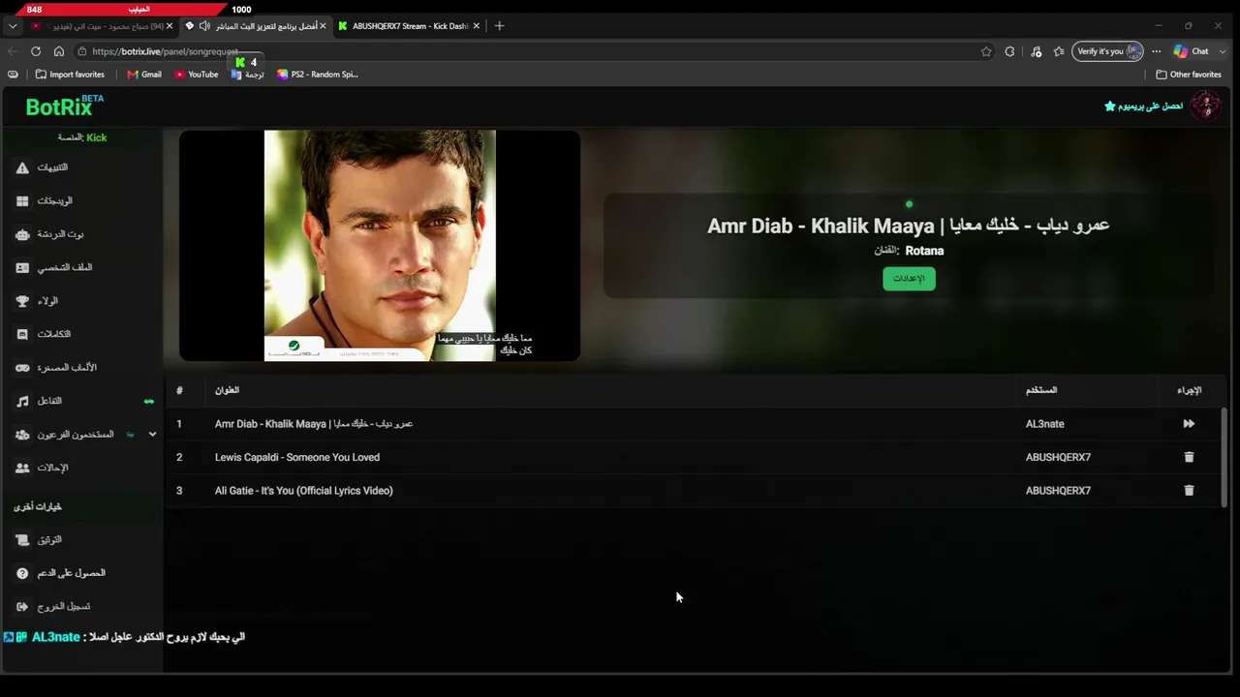Switch to the ABUSHQERX7 Stream Kick tab

408,26
